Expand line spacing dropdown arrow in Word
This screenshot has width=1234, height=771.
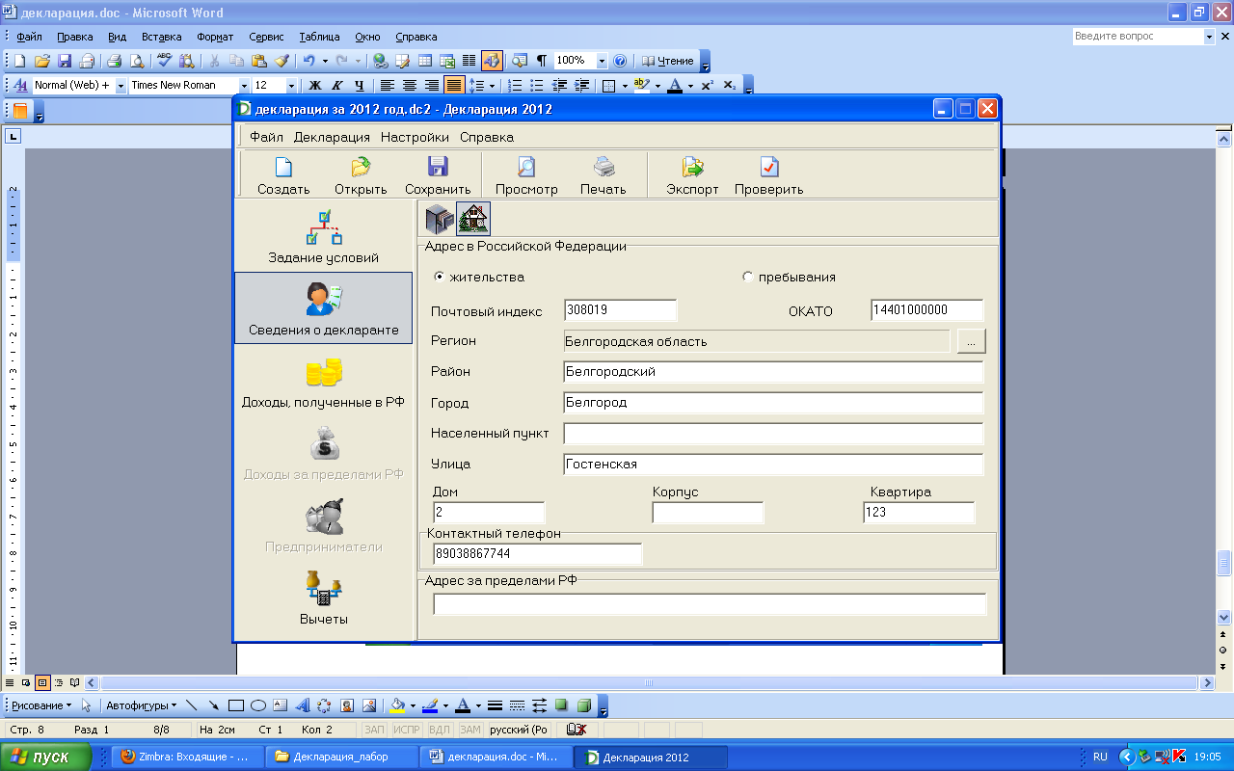pos(493,85)
